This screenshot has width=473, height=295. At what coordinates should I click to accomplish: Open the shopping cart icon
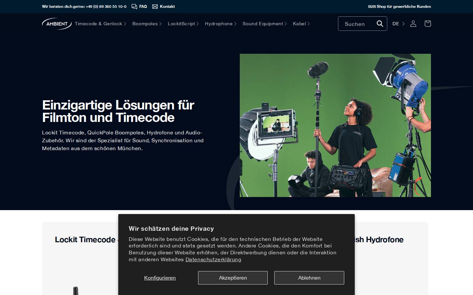click(x=428, y=24)
